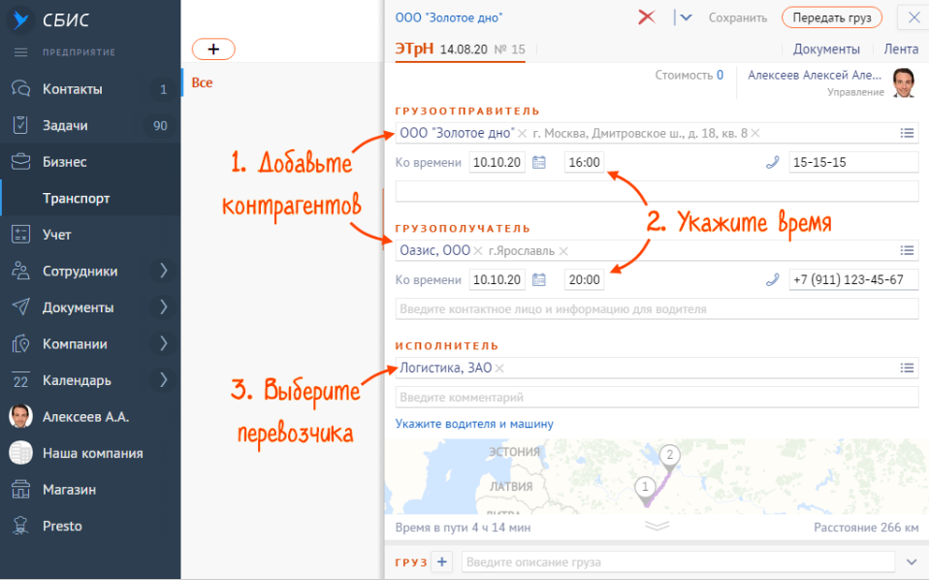Click plus icon to add Груз
The width and height of the screenshot is (929, 580).
click(x=441, y=562)
